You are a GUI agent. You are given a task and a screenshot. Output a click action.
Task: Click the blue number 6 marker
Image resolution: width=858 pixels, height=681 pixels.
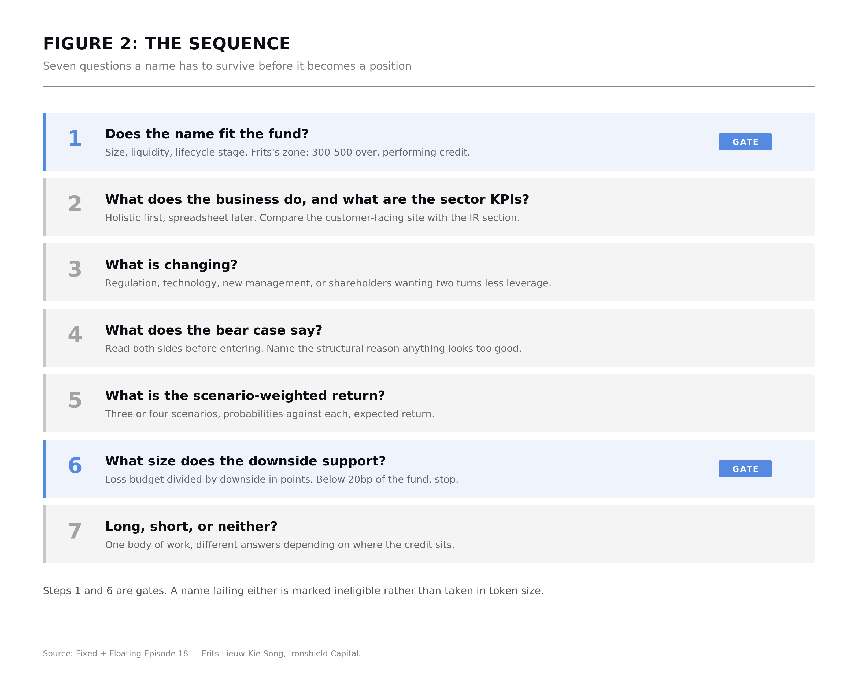coord(75,465)
